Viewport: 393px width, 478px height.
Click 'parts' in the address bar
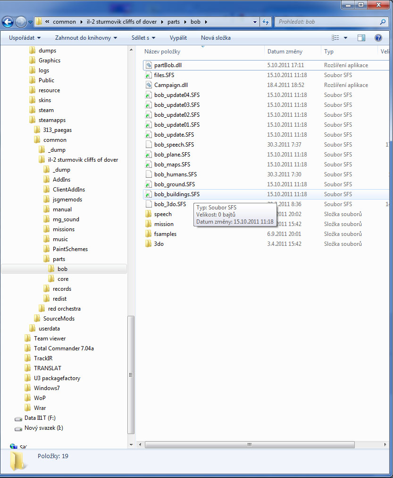(x=174, y=22)
